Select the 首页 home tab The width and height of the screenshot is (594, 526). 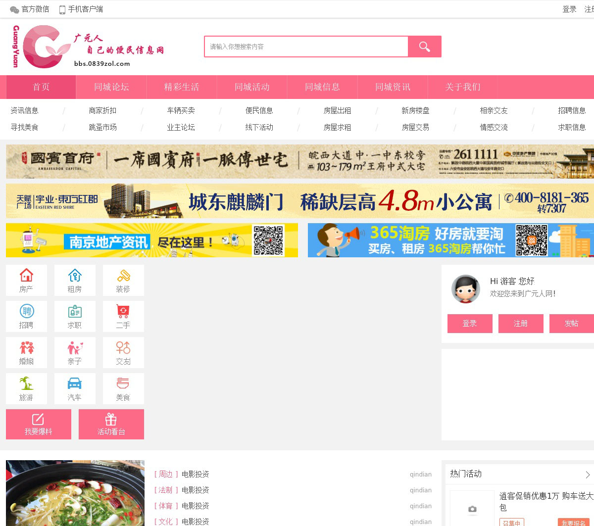point(41,87)
